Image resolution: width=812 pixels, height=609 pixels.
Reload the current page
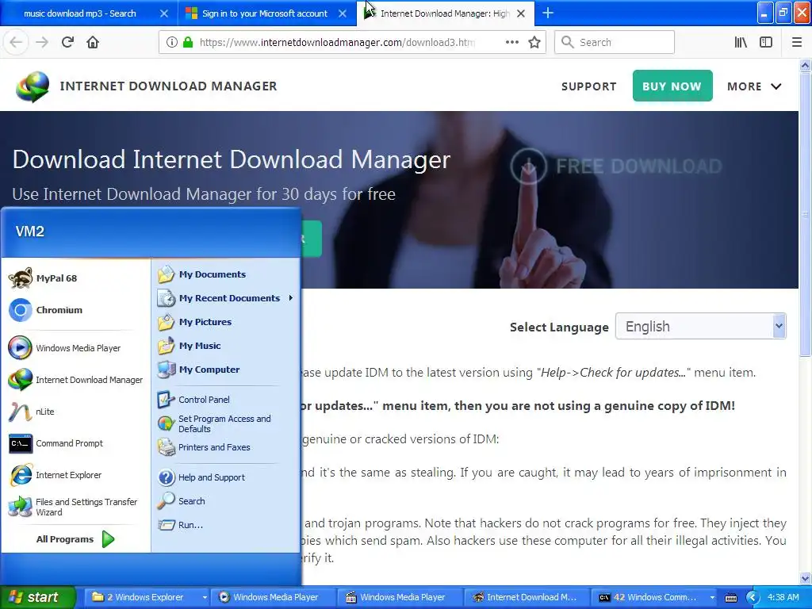[x=67, y=43]
